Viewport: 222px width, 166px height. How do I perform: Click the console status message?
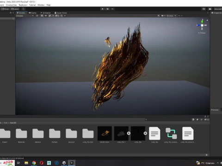coord(12,158)
